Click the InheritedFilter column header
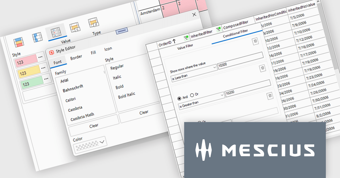340x178 pixels. point(201,34)
